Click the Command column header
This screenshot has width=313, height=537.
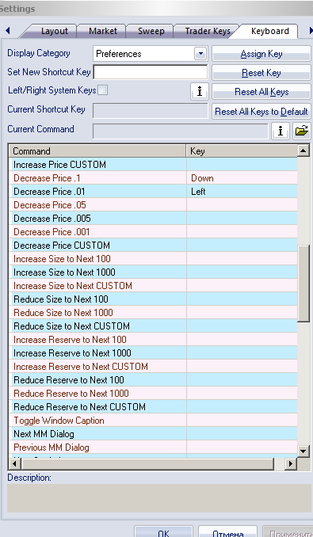(97, 151)
